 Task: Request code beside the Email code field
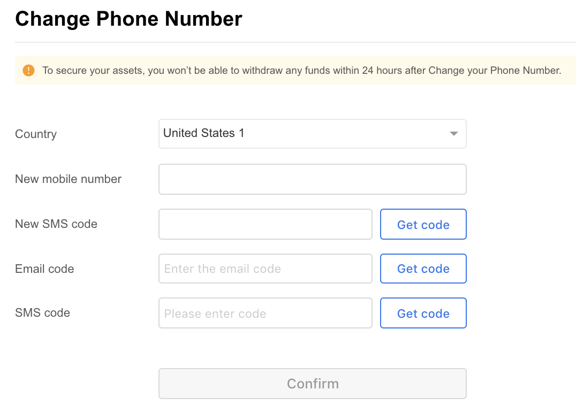click(x=423, y=269)
